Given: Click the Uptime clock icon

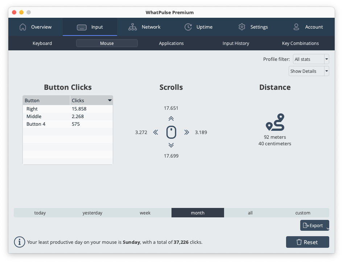Looking at the screenshot, I should (x=188, y=27).
